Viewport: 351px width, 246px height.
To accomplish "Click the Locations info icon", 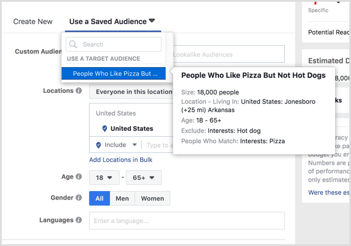I will click(x=78, y=91).
